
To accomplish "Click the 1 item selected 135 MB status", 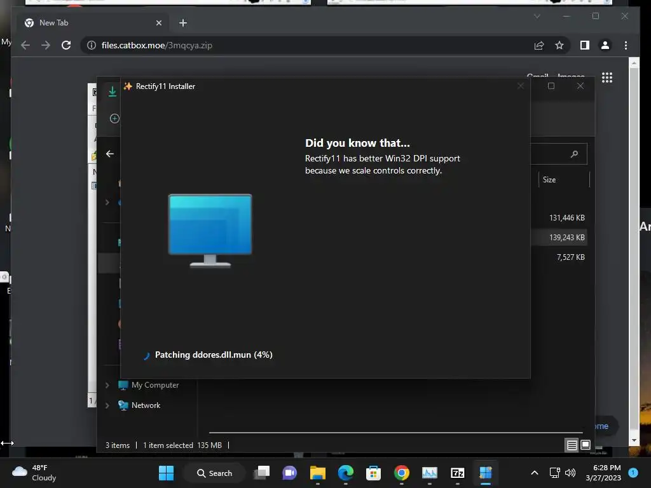I will click(x=182, y=445).
